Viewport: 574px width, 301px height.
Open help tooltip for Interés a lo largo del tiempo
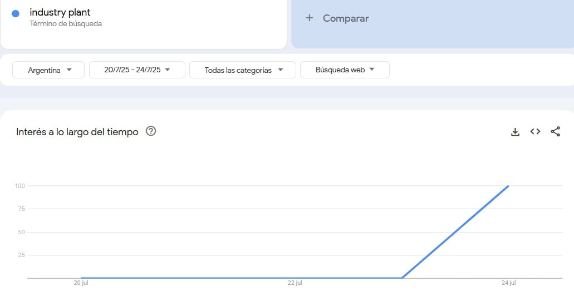point(151,131)
